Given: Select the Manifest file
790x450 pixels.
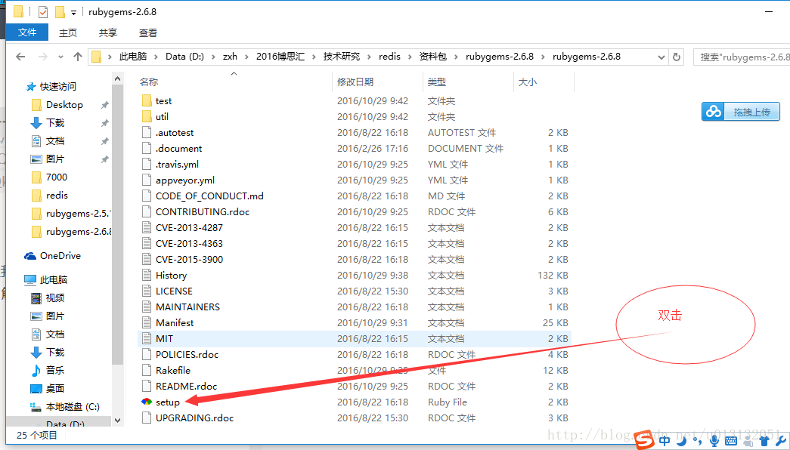Looking at the screenshot, I should [x=175, y=322].
